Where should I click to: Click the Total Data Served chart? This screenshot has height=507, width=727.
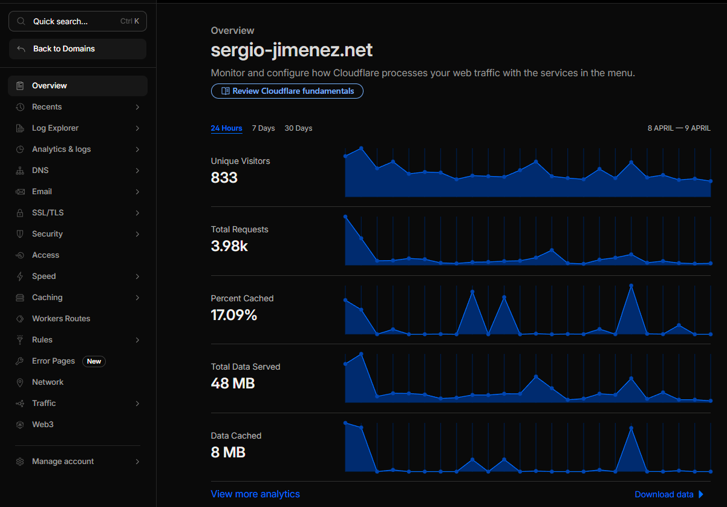pos(528,378)
